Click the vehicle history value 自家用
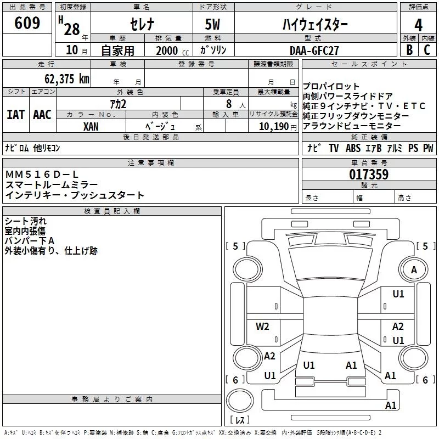439x439 pixels. pyautogui.click(x=117, y=50)
